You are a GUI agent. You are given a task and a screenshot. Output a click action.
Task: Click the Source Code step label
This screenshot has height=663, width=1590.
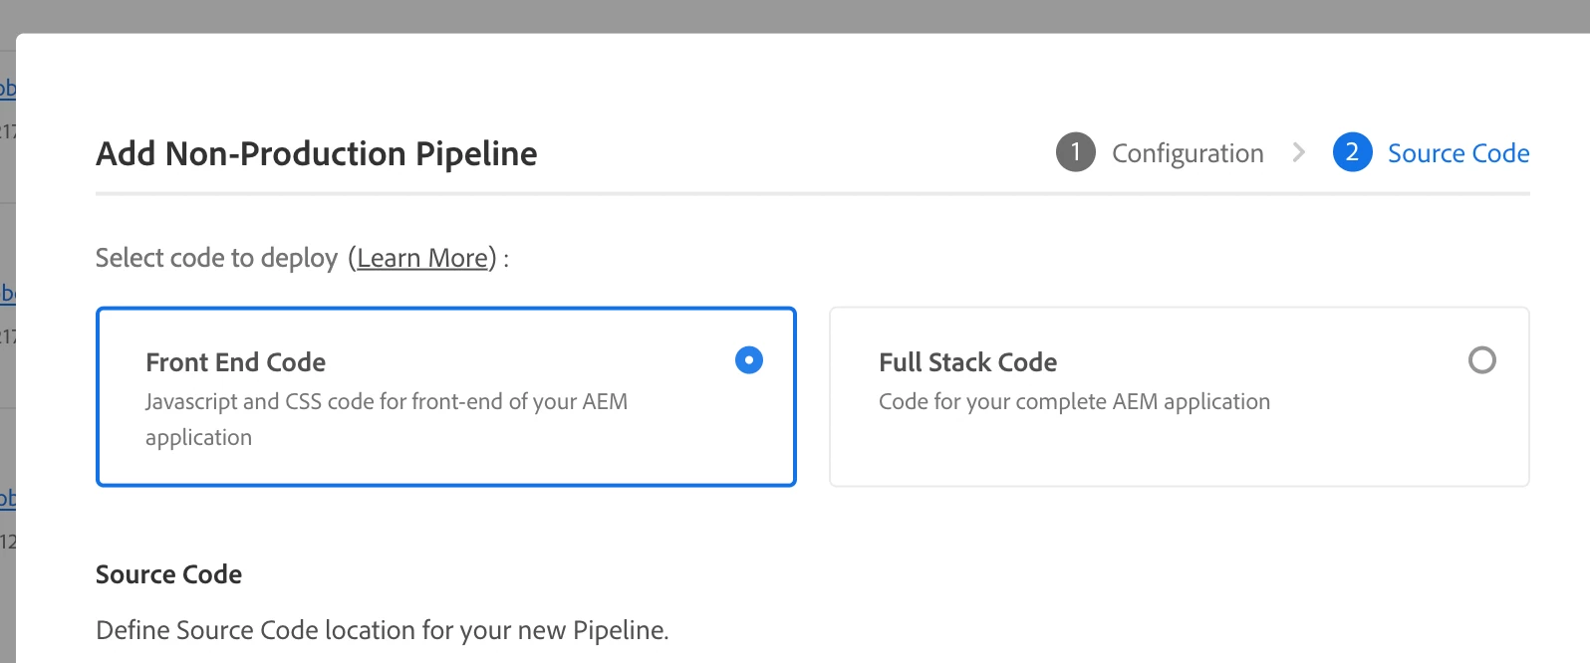tap(1457, 153)
